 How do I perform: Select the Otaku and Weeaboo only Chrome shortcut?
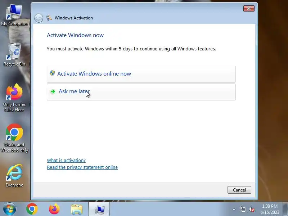pos(14,138)
